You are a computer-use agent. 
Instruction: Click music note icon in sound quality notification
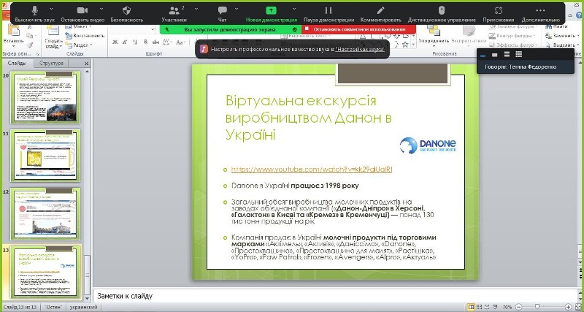click(204, 49)
